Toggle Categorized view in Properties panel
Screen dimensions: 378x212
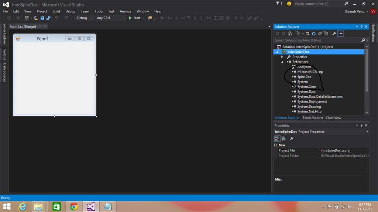coord(277,139)
